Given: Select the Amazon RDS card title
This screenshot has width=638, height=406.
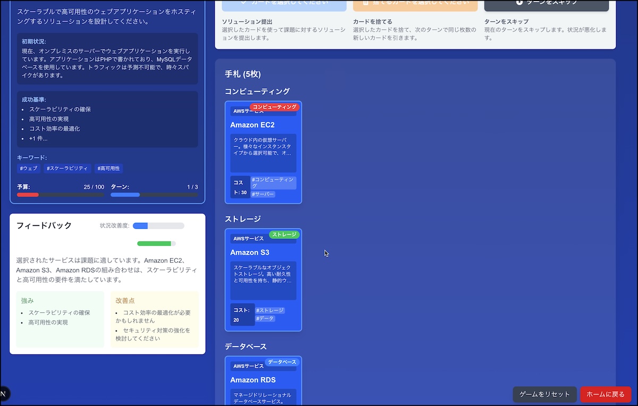Looking at the screenshot, I should [253, 380].
